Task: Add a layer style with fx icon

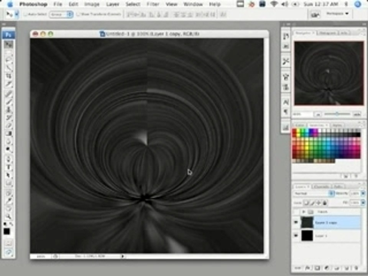Action: (x=308, y=268)
